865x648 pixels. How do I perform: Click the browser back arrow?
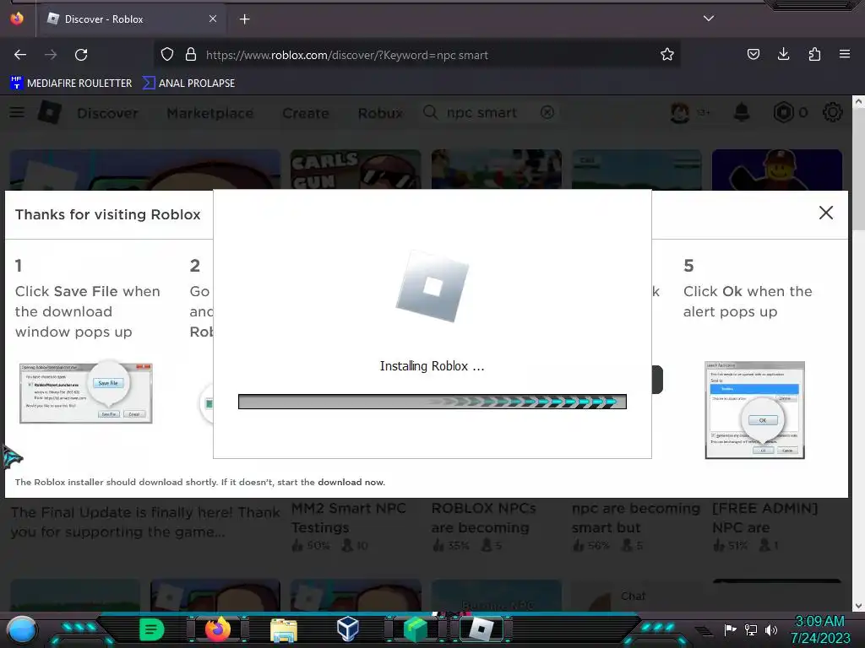tap(20, 55)
